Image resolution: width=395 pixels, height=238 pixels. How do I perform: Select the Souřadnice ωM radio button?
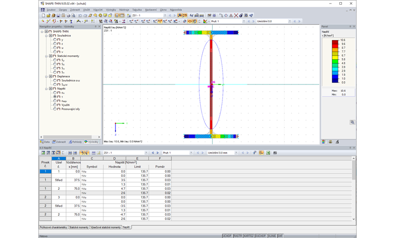point(55,80)
